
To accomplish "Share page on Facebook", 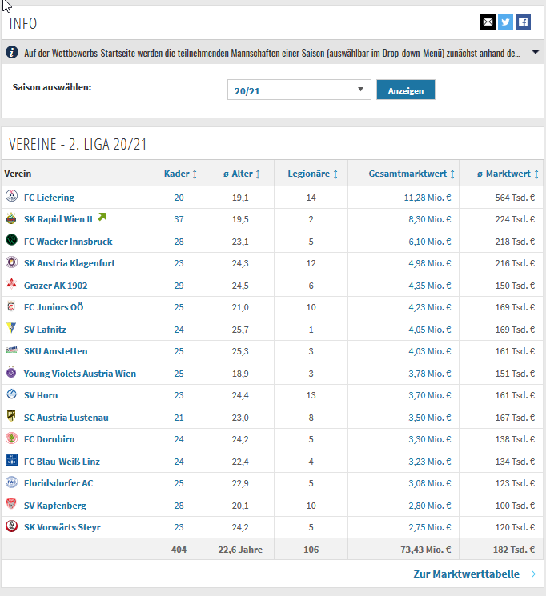I will 523,22.
